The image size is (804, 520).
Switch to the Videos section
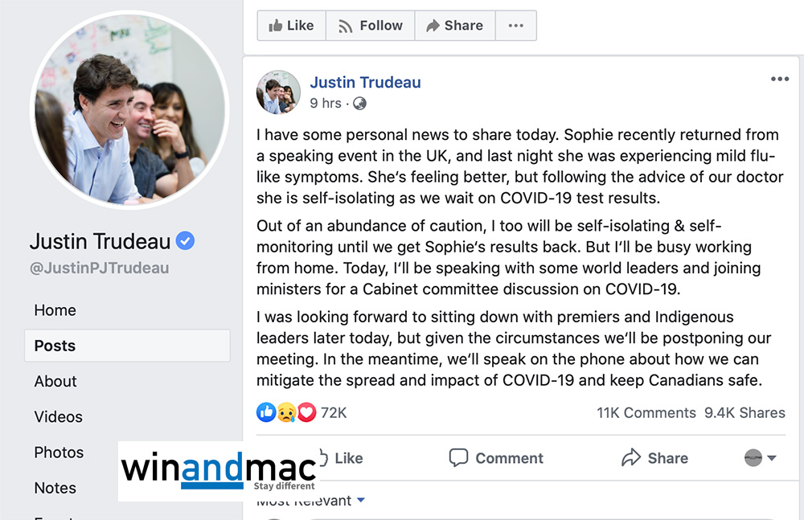click(x=59, y=416)
